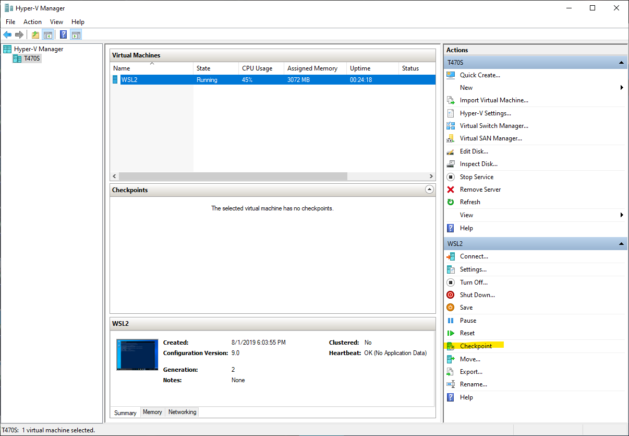The width and height of the screenshot is (629, 436).
Task: Click the Help toolbar icon with question mark
Action: click(63, 35)
